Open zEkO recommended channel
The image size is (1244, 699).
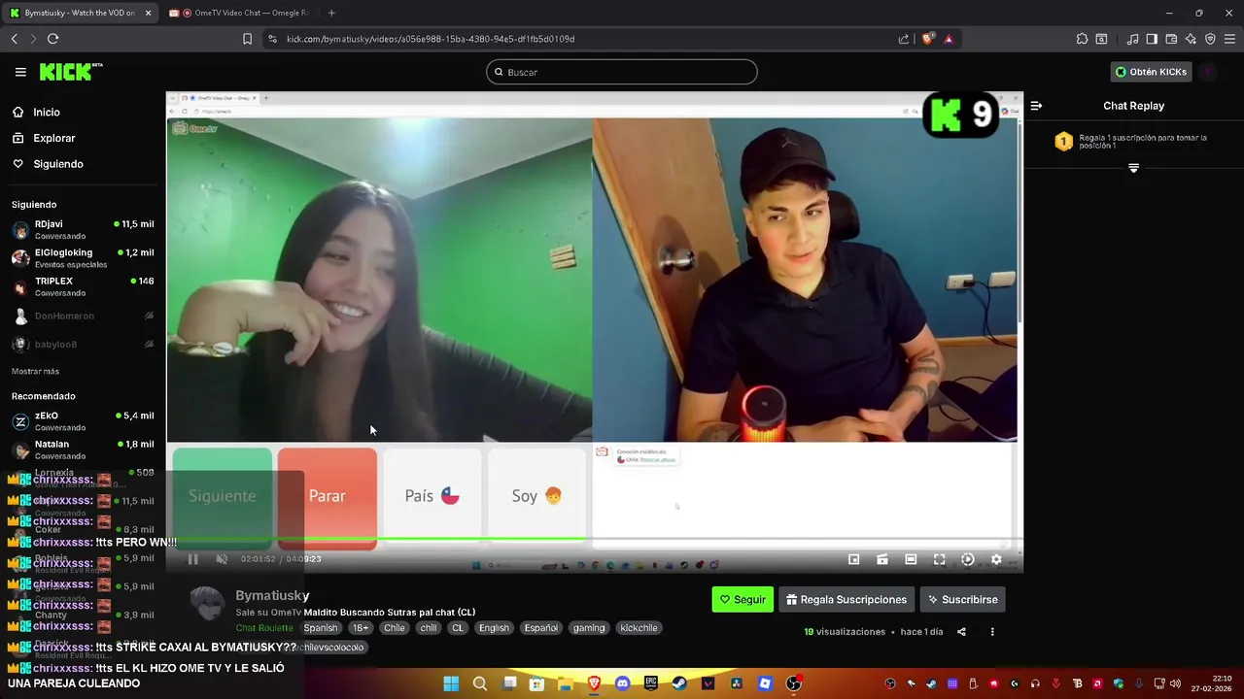click(82, 421)
